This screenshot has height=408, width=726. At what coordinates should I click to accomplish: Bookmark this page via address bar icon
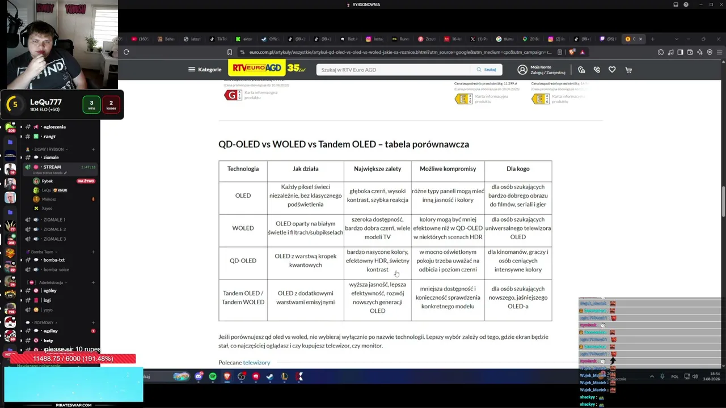(230, 52)
